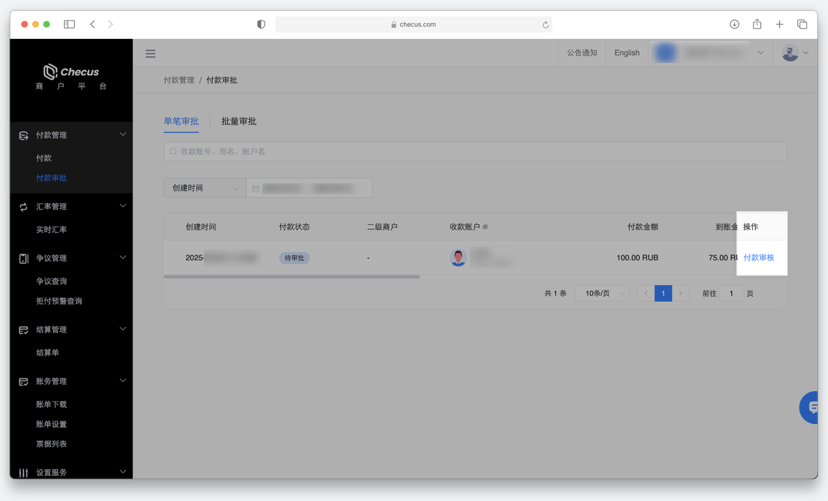
Task: Click the Checus logo
Action: click(x=71, y=72)
